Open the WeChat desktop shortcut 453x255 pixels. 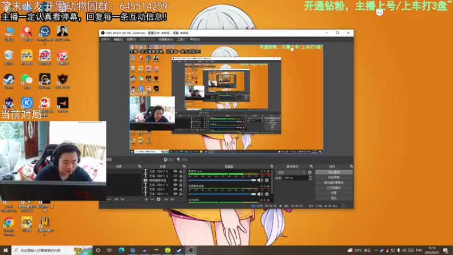point(27,81)
